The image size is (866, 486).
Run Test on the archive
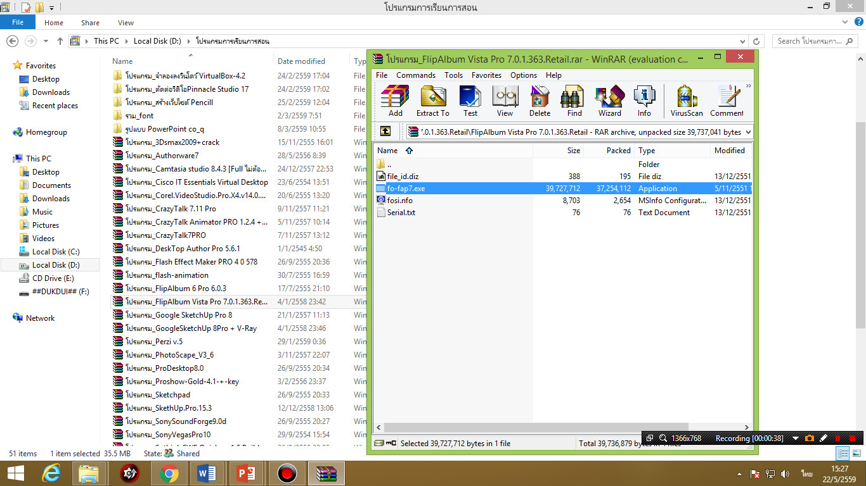point(470,101)
